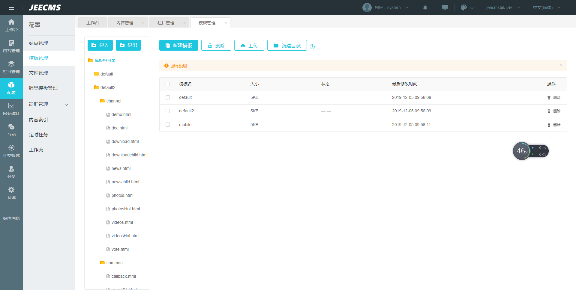Switch to the 内容管理 tab
Screen dimensions: 576x290
[125, 23]
